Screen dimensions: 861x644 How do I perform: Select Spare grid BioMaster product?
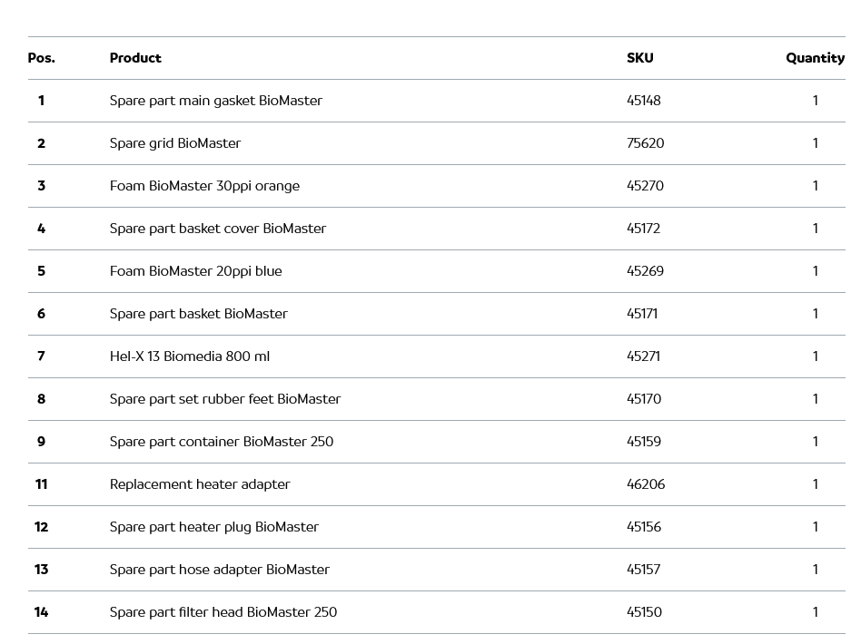point(175,143)
